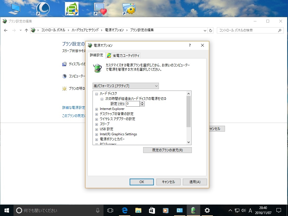Screen dimensions: 288x216
Task: Show hidden system tray icons
Action: pyautogui.click(x=230, y=210)
